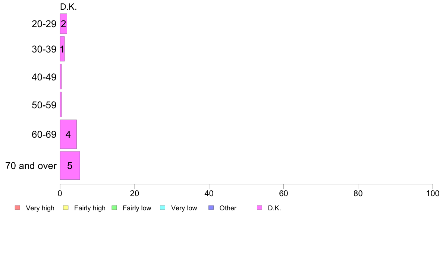Image resolution: width=443 pixels, height=274 pixels.
Task: Select the Very low legend text
Action: (184, 208)
